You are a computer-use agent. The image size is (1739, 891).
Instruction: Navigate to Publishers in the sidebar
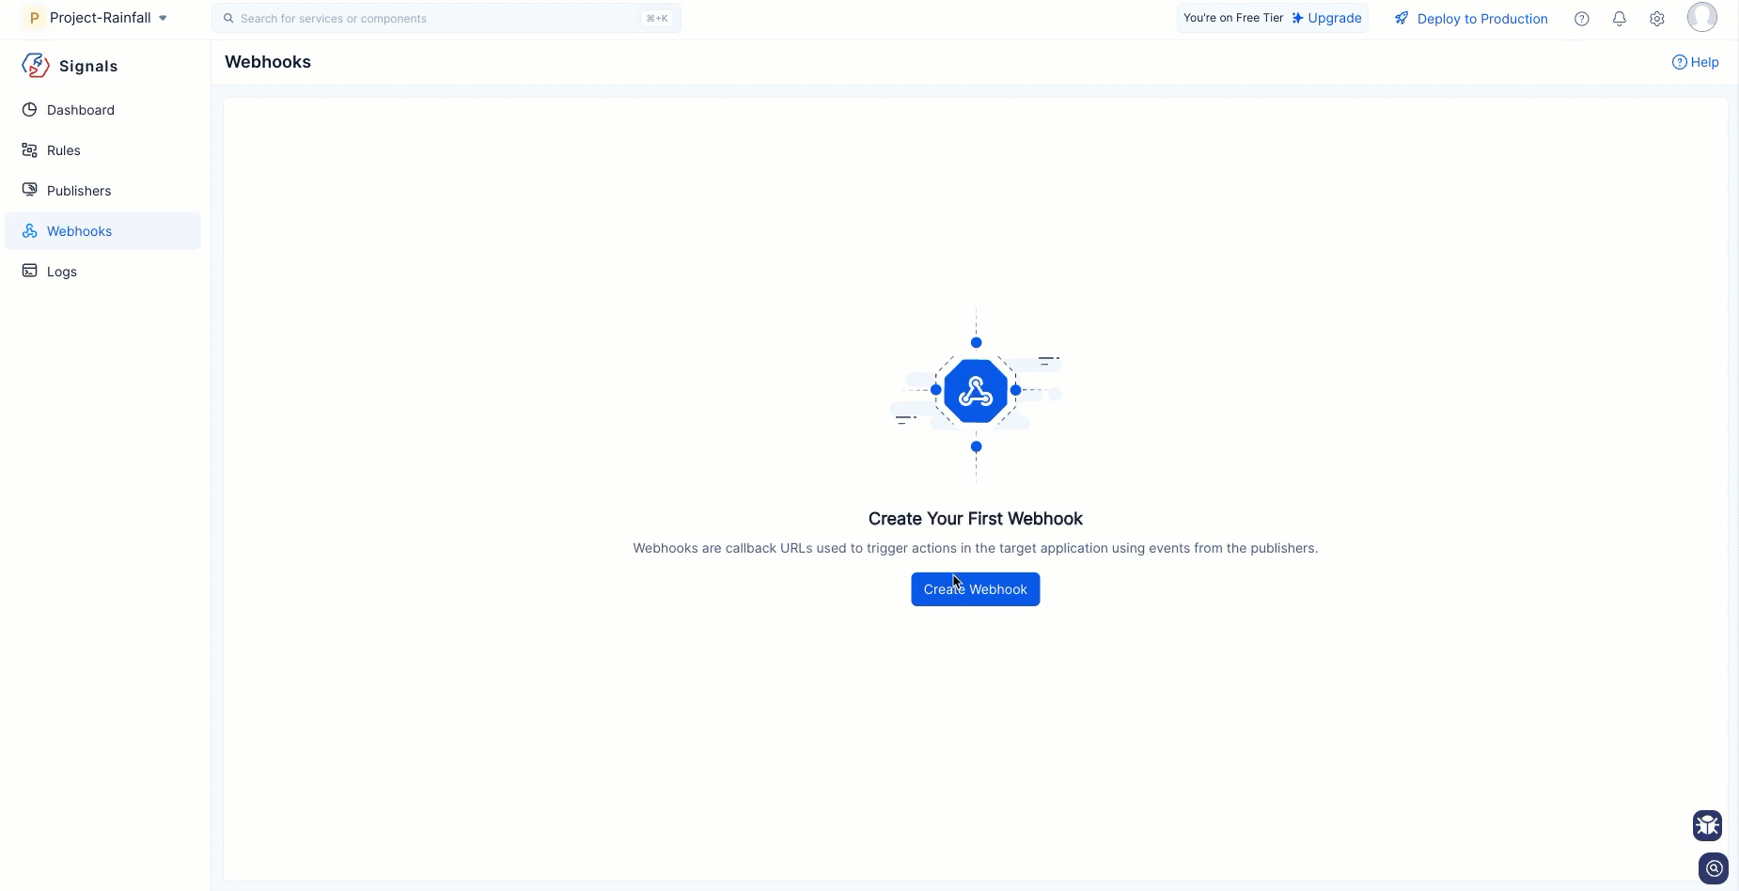coord(79,191)
